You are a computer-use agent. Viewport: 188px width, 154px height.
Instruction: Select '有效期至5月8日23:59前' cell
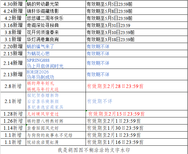136,11
